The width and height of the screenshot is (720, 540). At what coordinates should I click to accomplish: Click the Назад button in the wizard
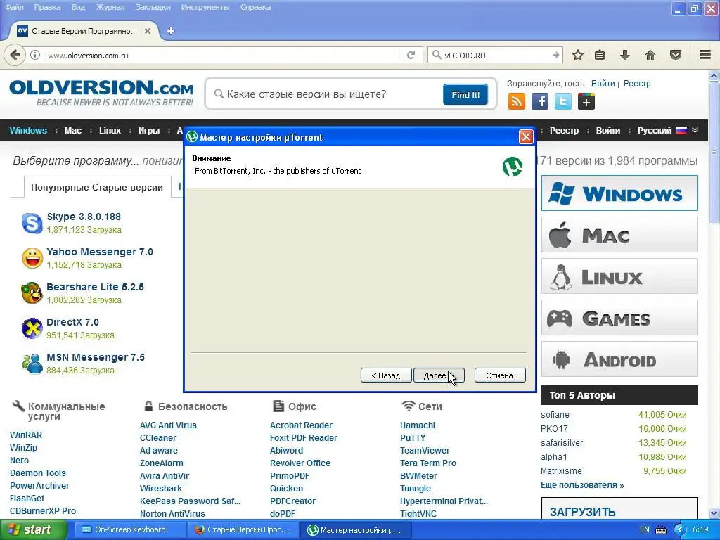pyautogui.click(x=386, y=375)
